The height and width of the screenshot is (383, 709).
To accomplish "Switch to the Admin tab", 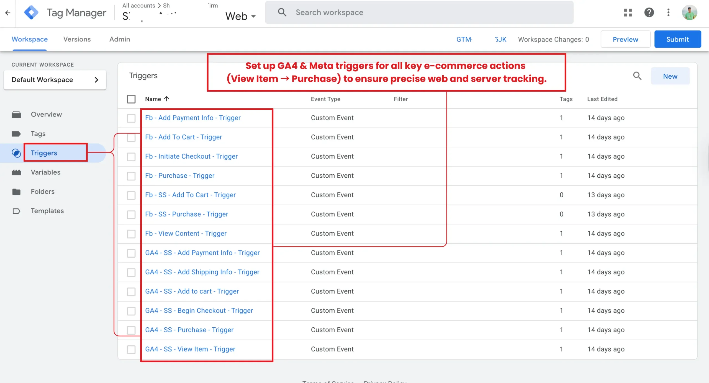I will click(x=119, y=39).
